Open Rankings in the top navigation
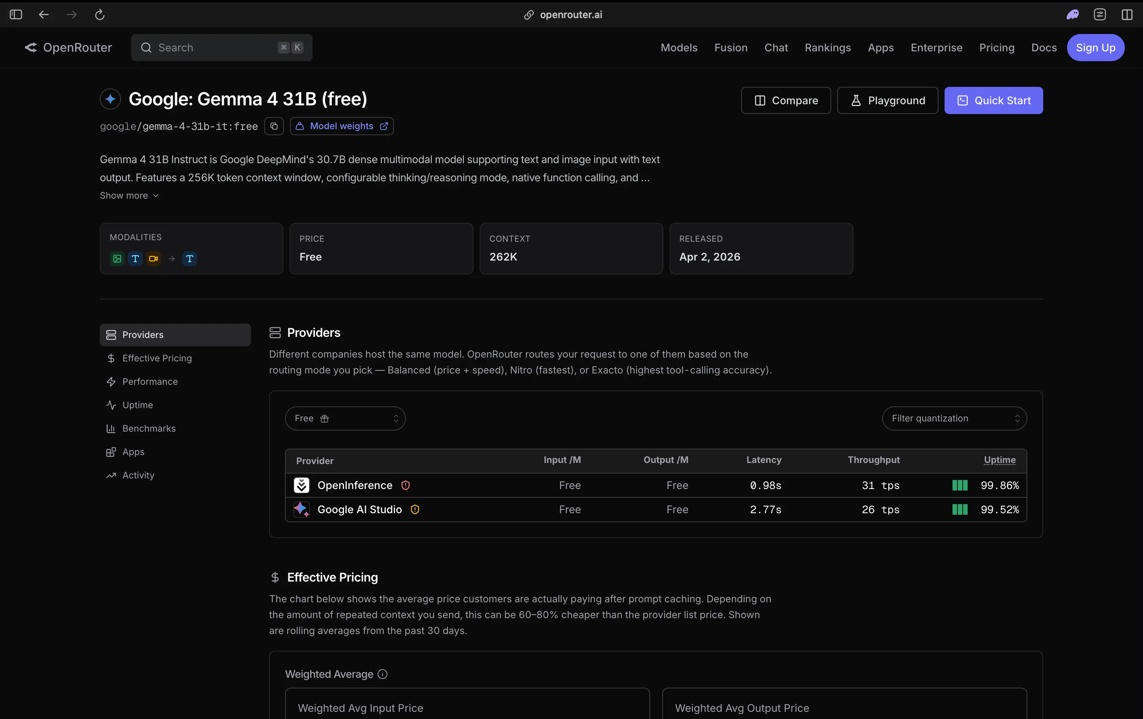 tap(827, 48)
